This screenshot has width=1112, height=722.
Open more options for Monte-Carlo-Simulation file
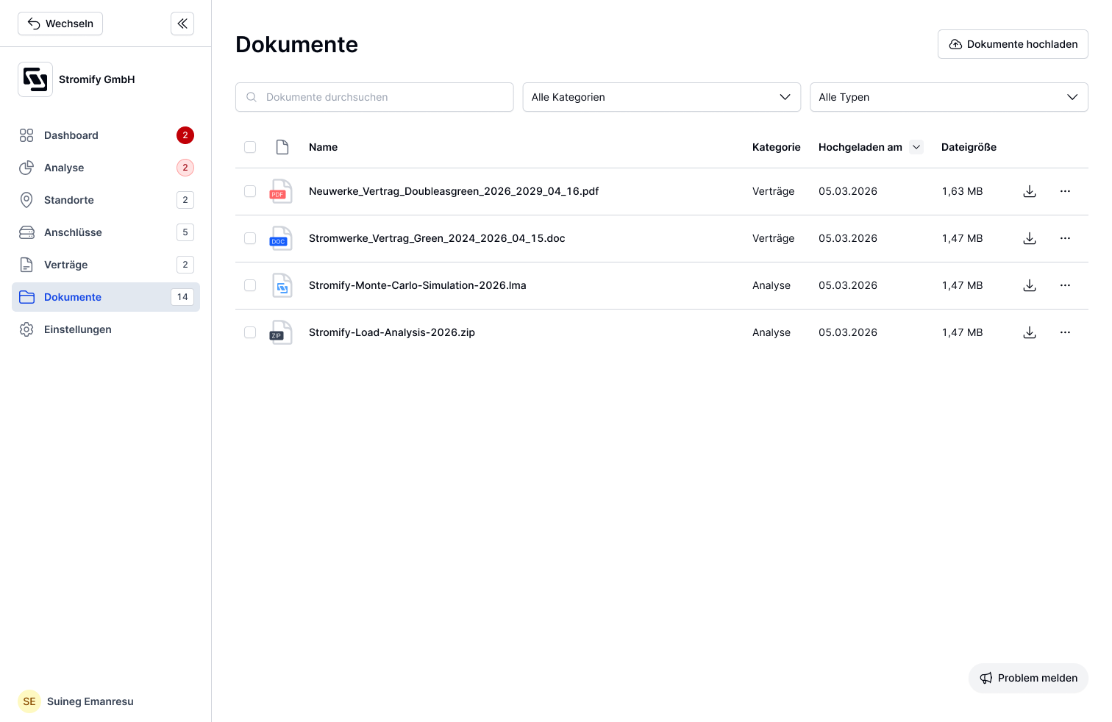[1065, 285]
